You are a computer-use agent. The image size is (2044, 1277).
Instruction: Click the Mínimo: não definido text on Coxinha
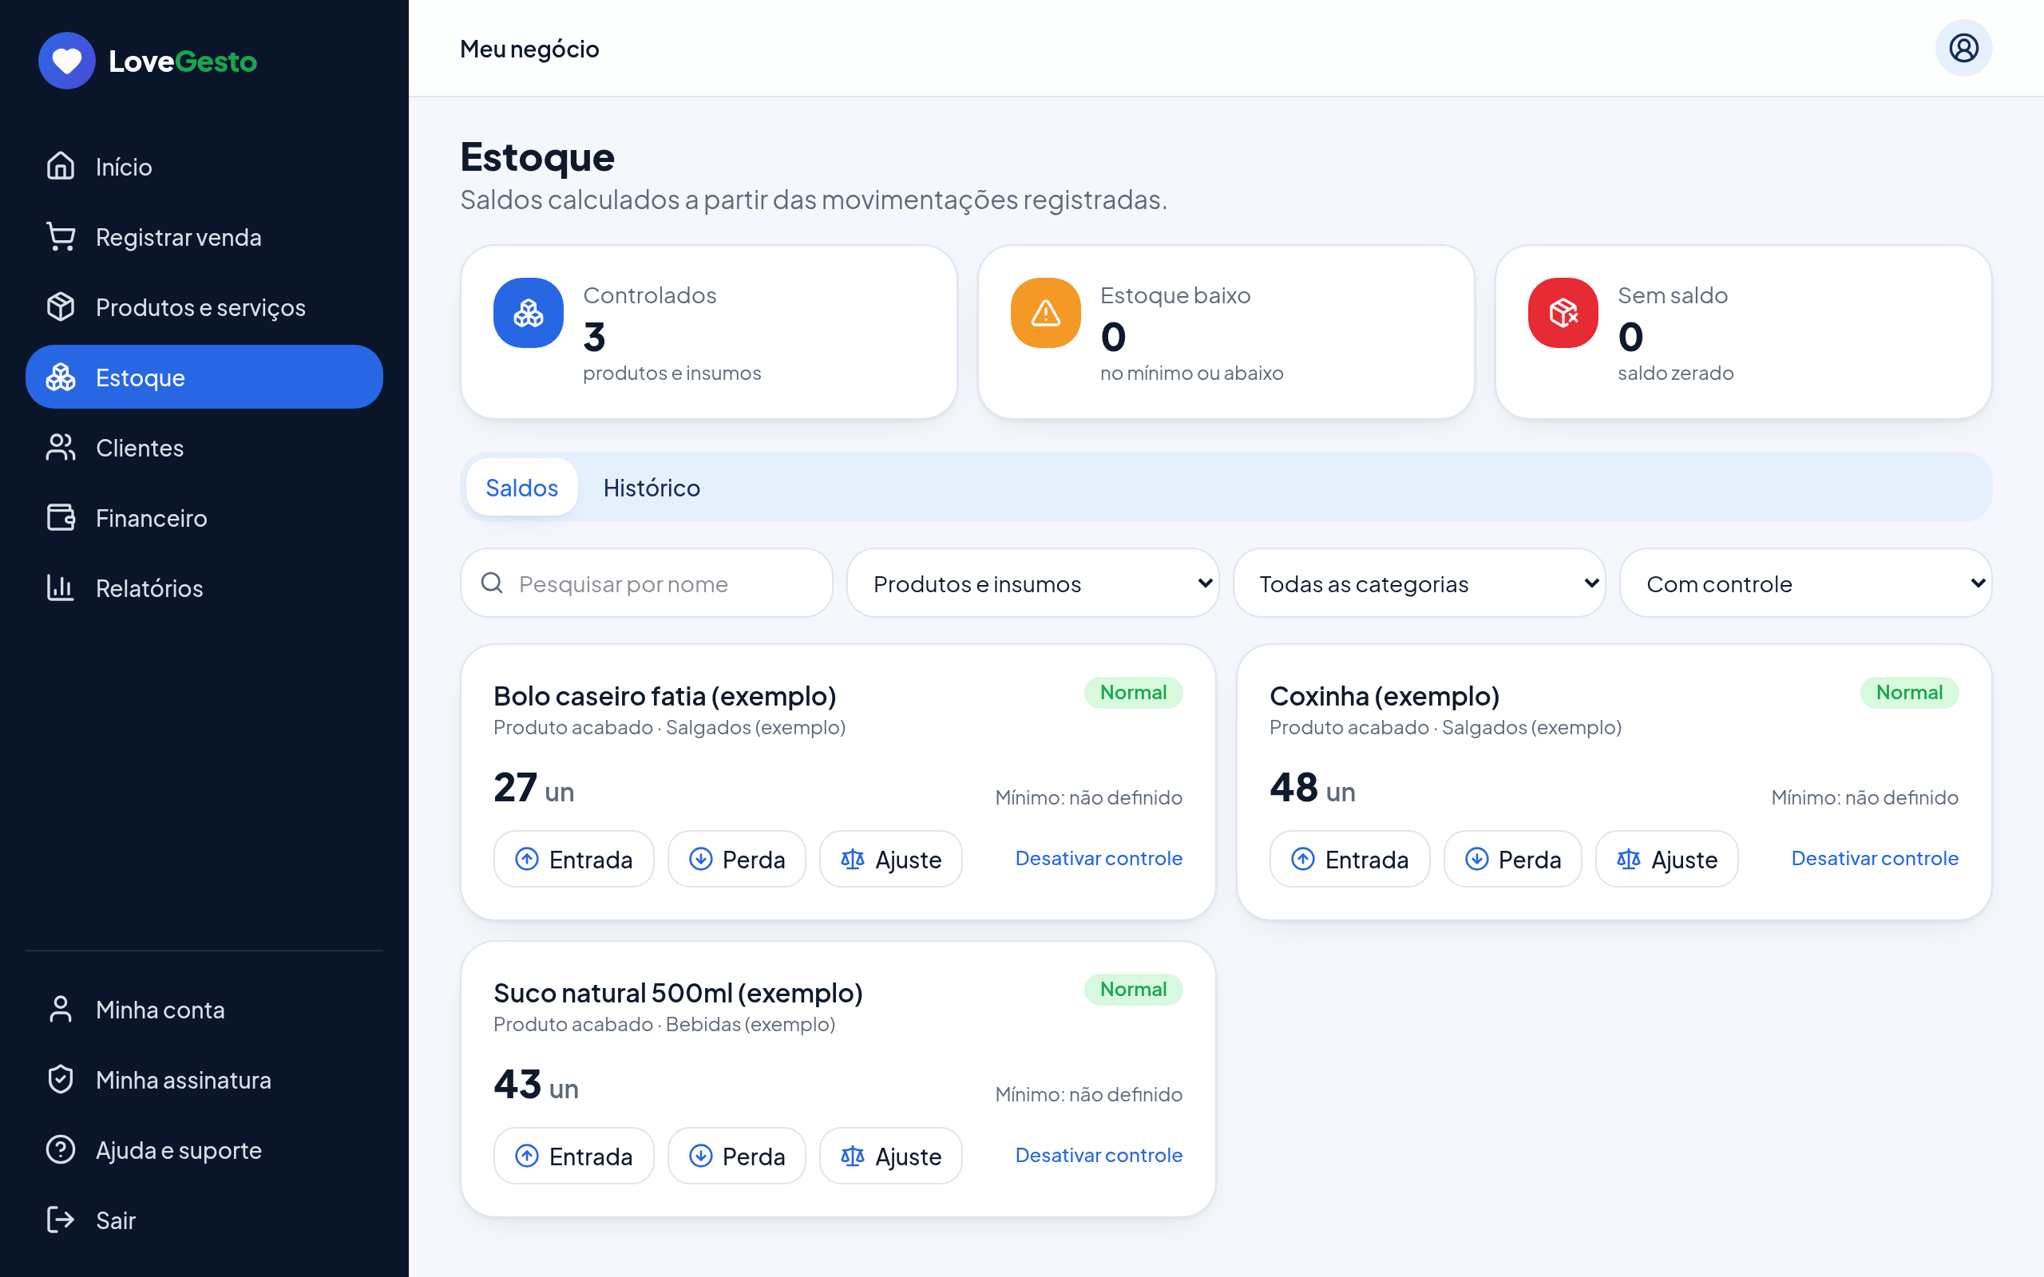[x=1864, y=797]
